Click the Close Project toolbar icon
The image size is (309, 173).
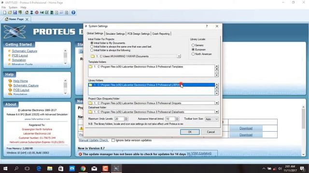point(20,12)
